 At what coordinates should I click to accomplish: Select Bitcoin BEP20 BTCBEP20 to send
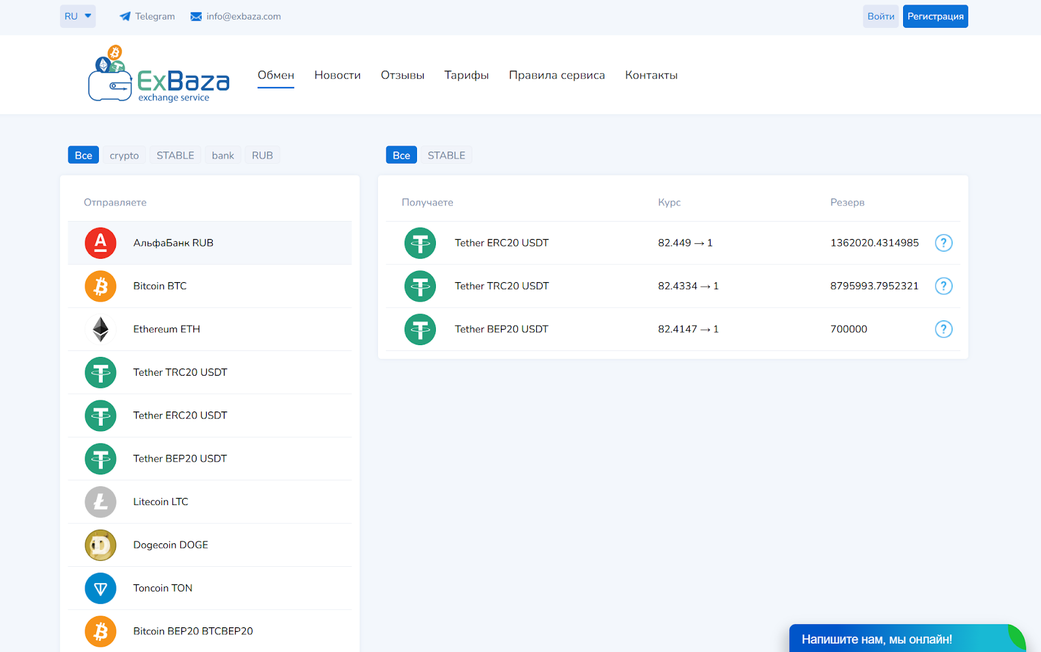pos(210,631)
